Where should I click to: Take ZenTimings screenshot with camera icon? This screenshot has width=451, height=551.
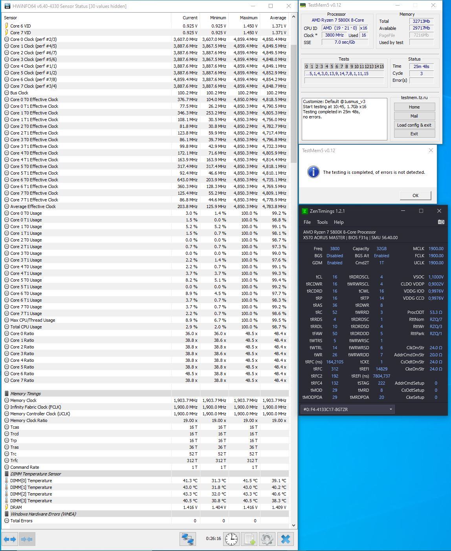click(x=441, y=222)
